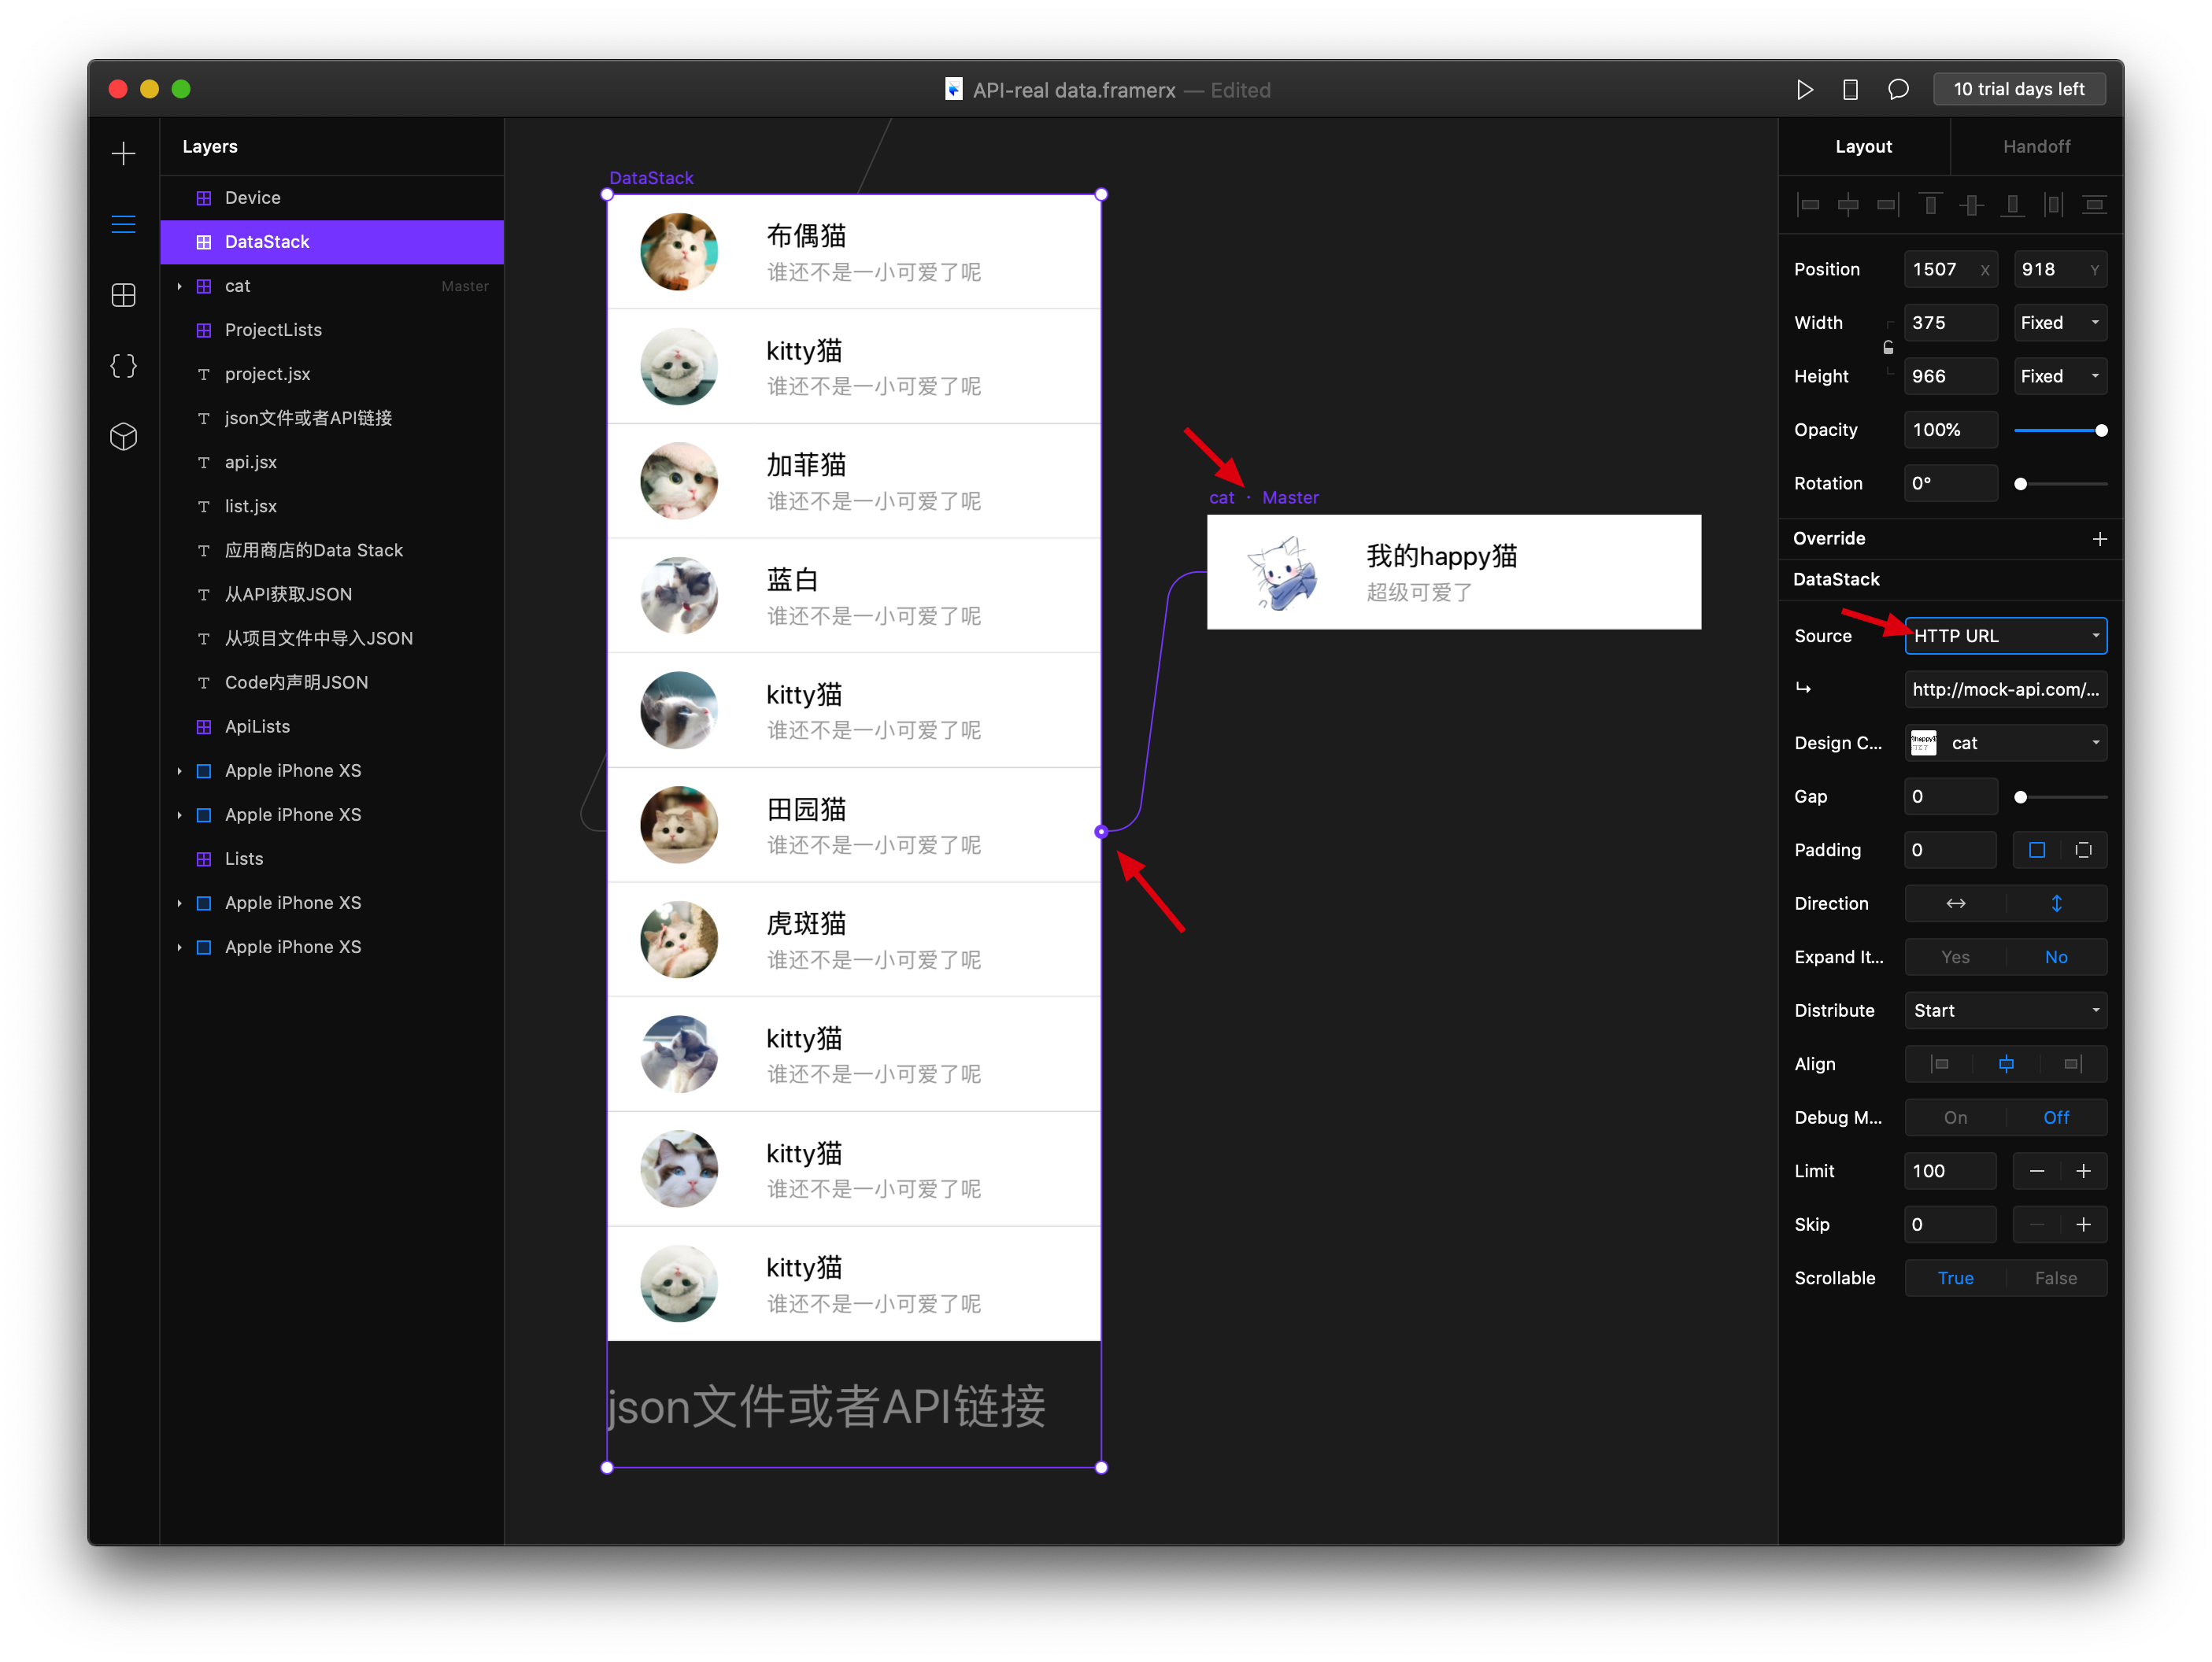Open the Height Fixed dropdown
Viewport: 2212px width, 1662px height.
tap(2060, 376)
